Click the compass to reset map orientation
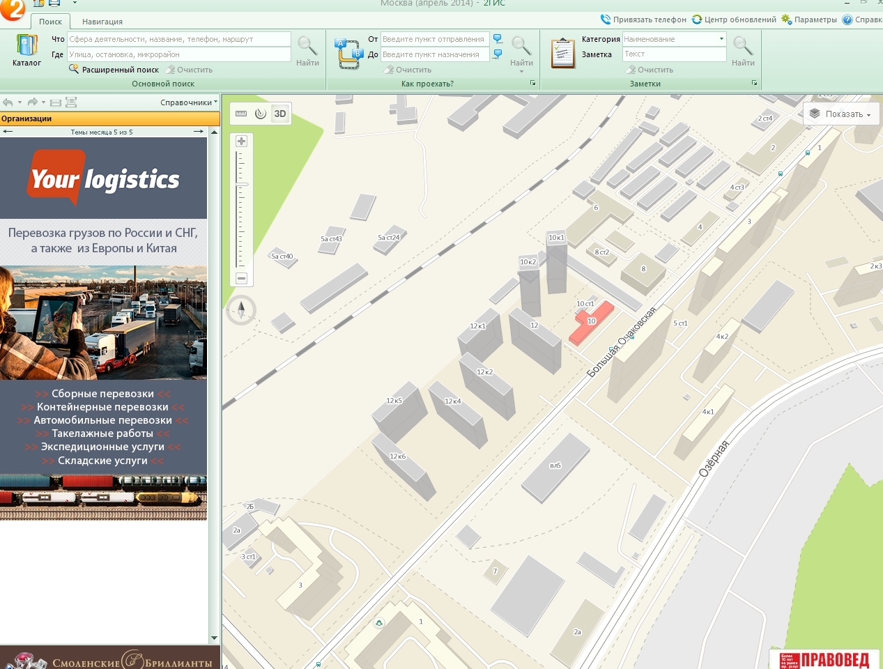 coord(241,309)
